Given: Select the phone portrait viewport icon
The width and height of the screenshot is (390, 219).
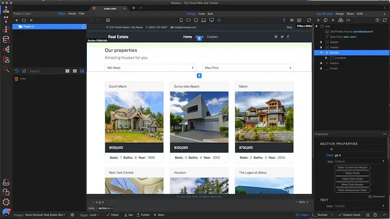Looking at the screenshot, I should [x=181, y=20].
